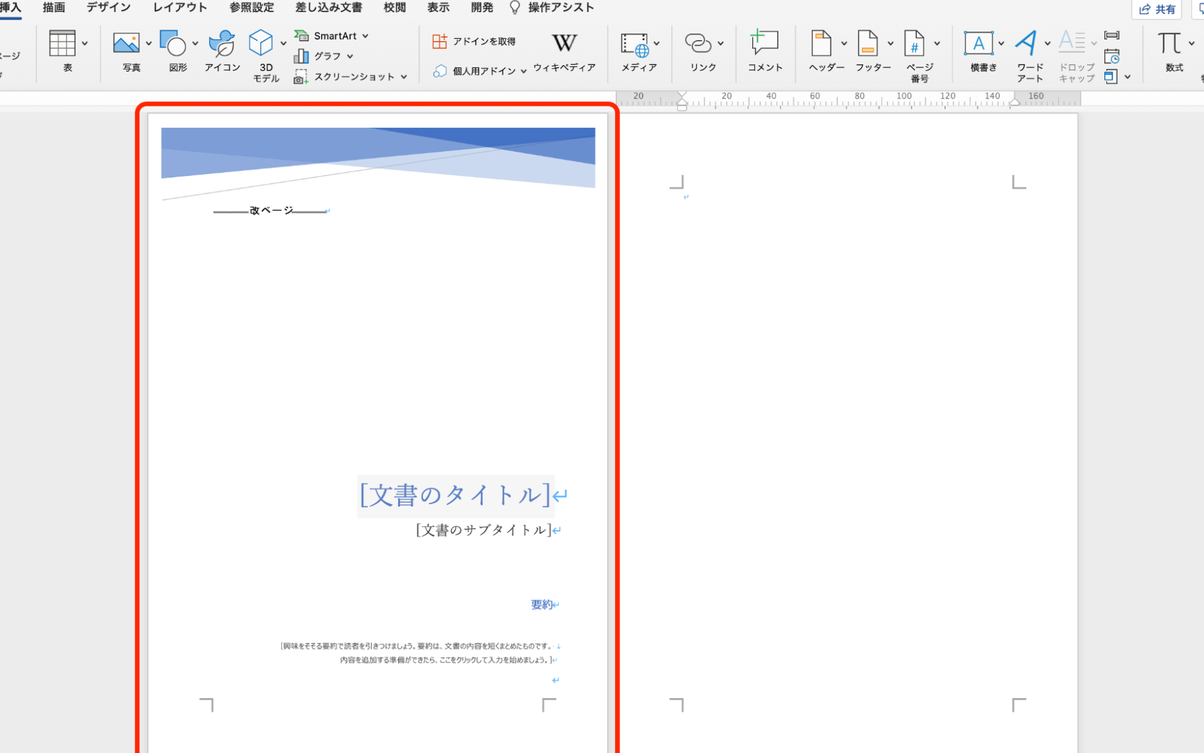Click the 共有 (Share) button
Image resolution: width=1204 pixels, height=753 pixels.
pos(1156,9)
